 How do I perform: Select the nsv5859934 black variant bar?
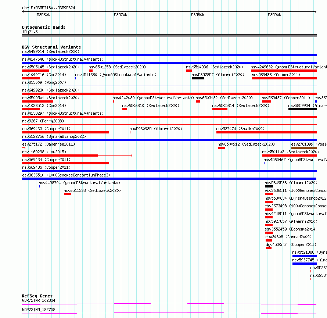302,109
